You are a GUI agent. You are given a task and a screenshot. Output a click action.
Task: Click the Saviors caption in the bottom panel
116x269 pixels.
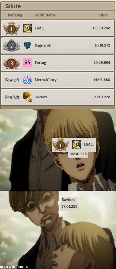pos(68,200)
